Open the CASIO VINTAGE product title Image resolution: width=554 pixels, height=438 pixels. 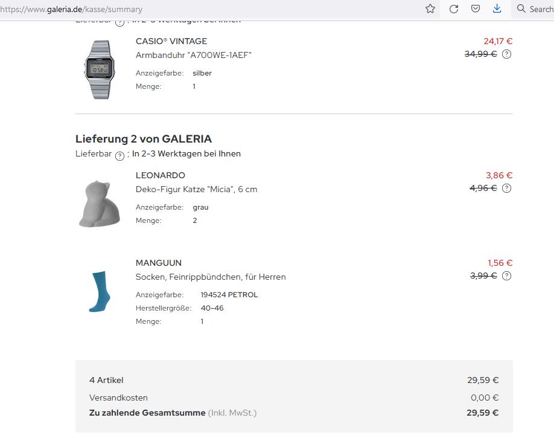click(x=171, y=41)
